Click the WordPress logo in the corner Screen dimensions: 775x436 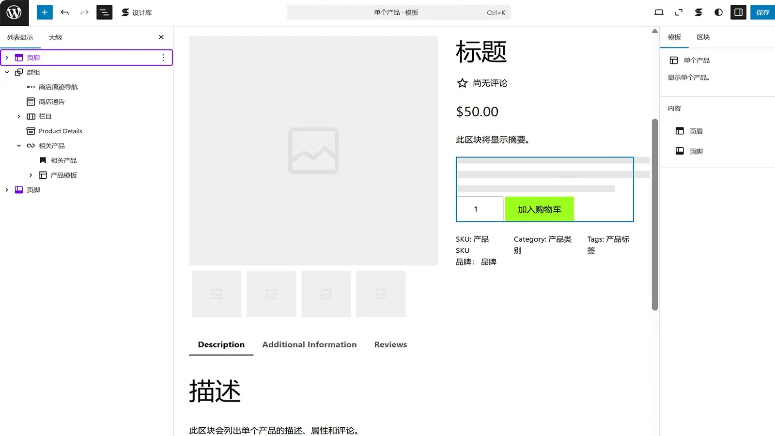(14, 12)
